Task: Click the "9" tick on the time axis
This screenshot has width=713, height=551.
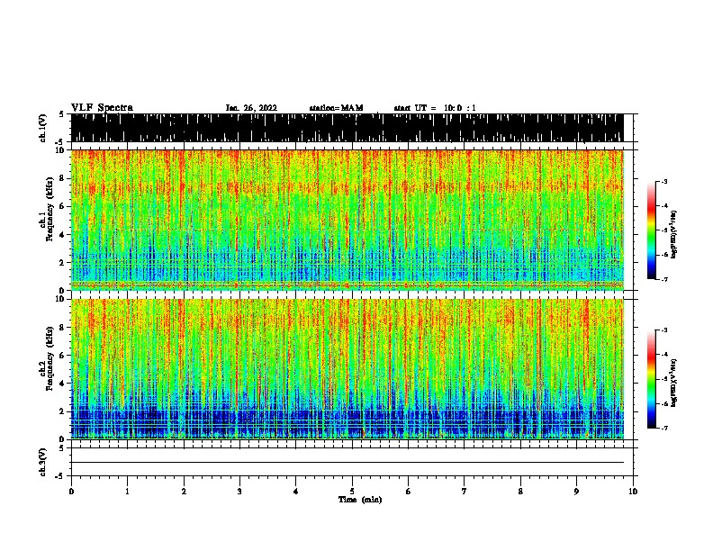Action: click(x=576, y=492)
